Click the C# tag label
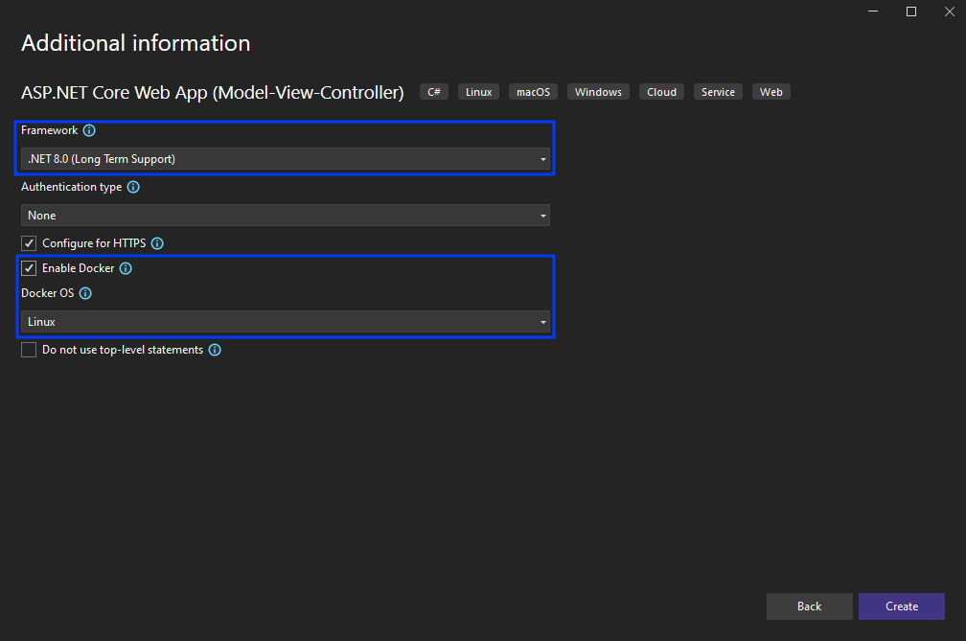 click(x=434, y=92)
